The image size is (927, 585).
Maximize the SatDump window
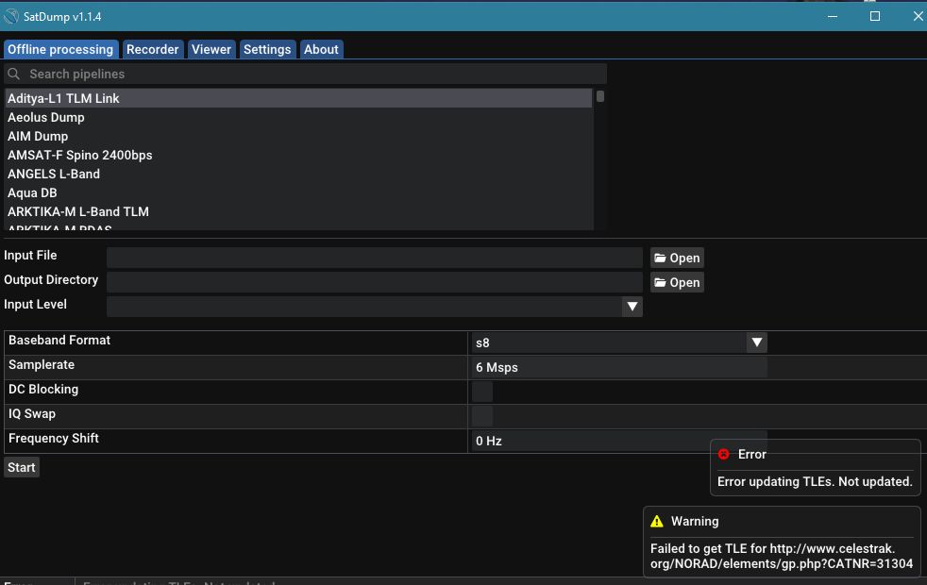pyautogui.click(x=875, y=17)
